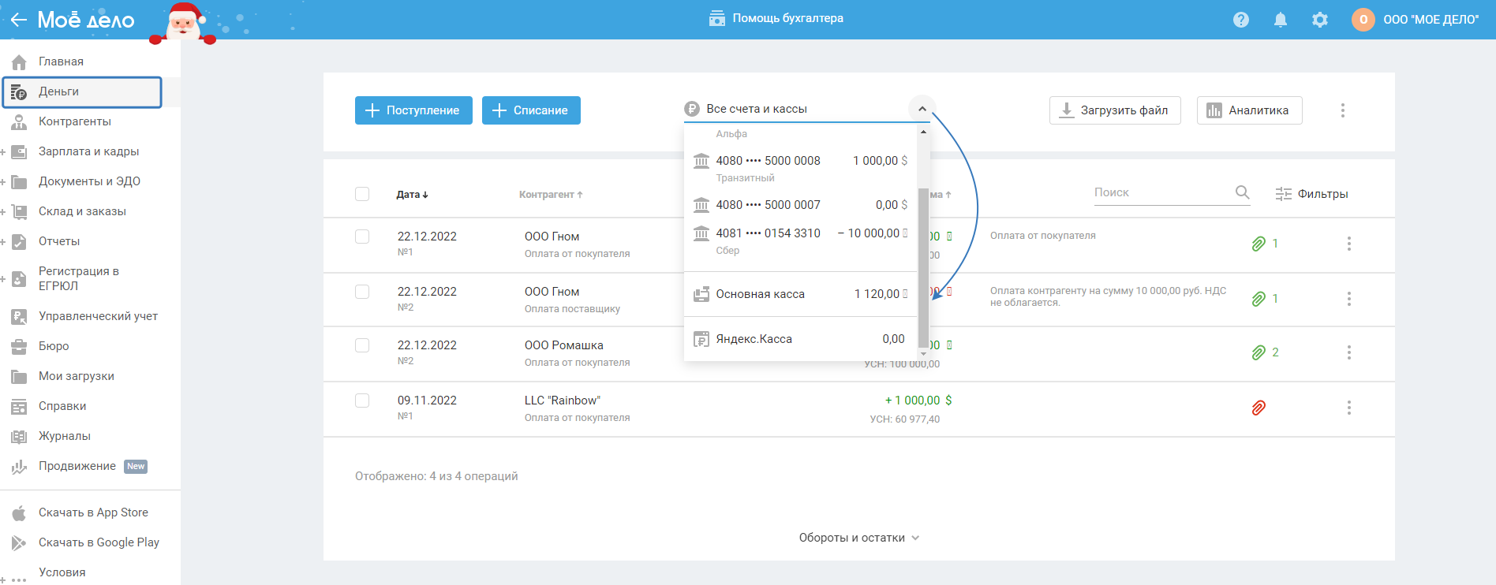Select transit account 4080 •••• 5000 0007
This screenshot has width=1496, height=585.
coord(800,205)
